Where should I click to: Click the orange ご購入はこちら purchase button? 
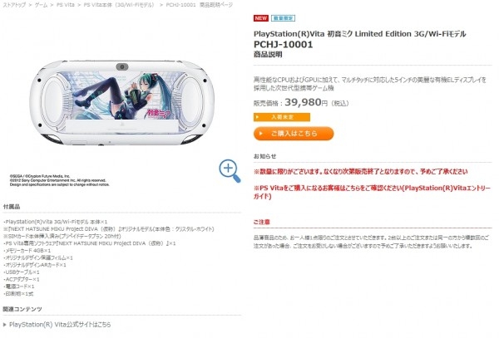tap(294, 134)
